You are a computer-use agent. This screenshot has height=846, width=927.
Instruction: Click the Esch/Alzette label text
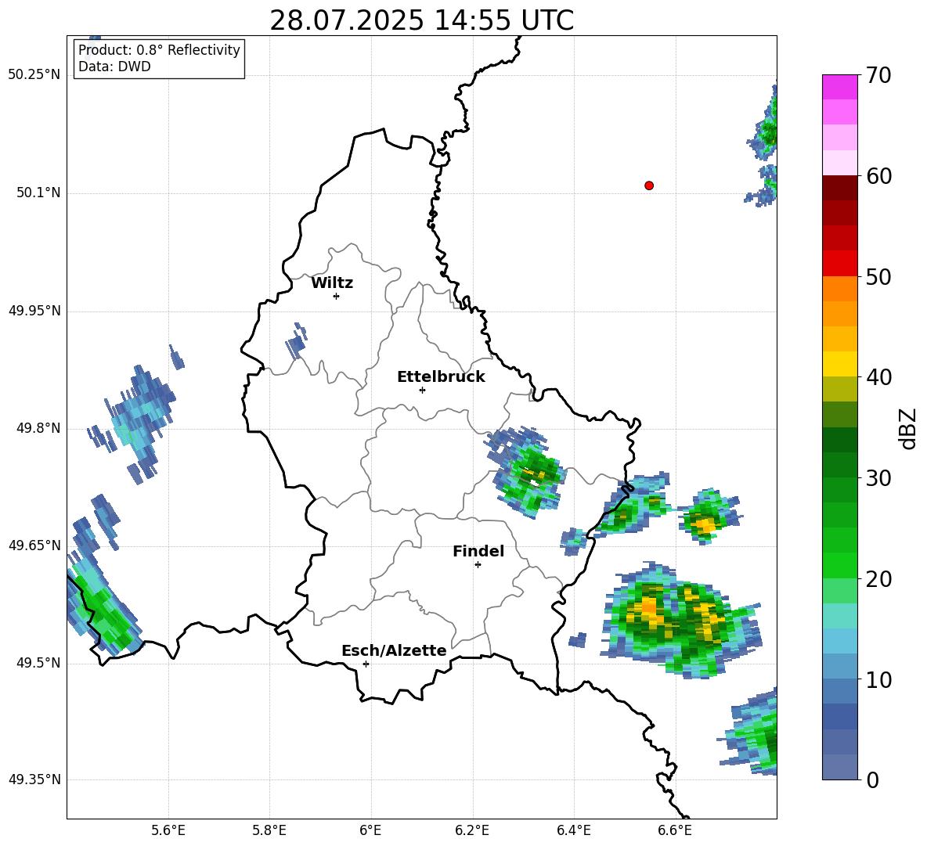click(x=394, y=650)
